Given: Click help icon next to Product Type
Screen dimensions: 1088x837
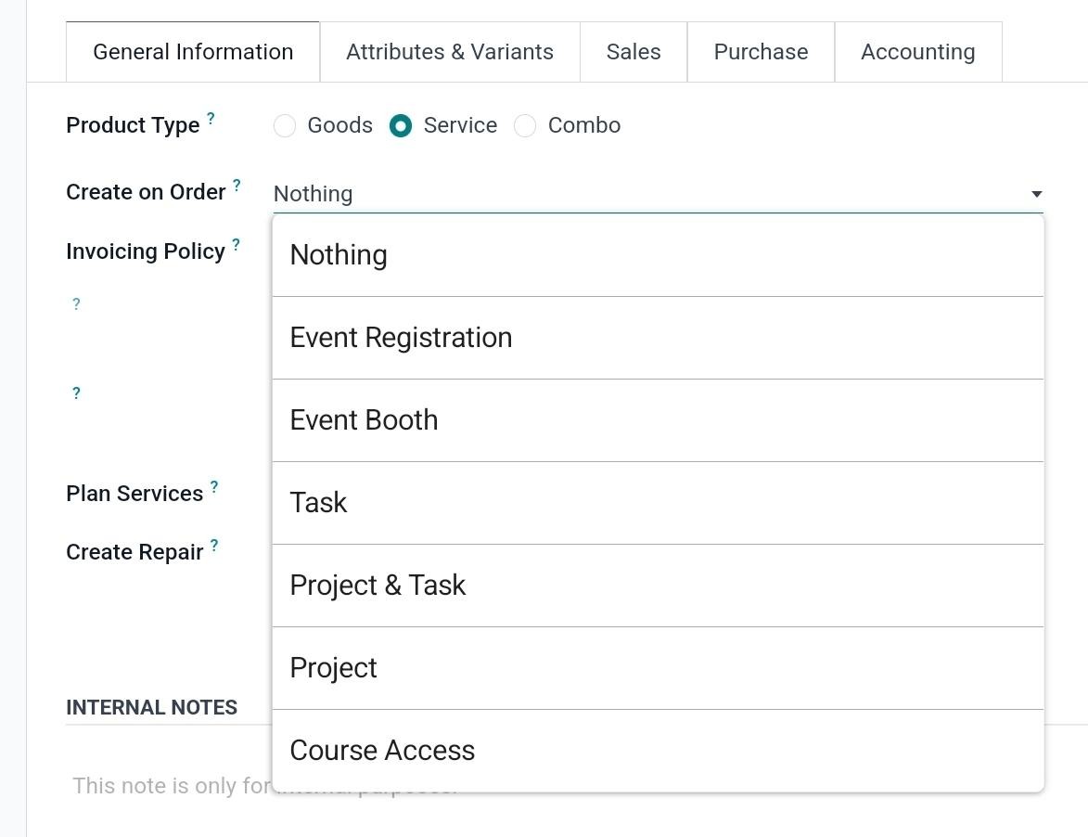Looking at the screenshot, I should (211, 119).
